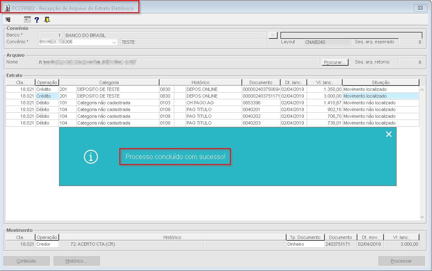Viewport: 432px width, 271px height.
Task: Click the empty field above Layout
Action: coord(351,35)
